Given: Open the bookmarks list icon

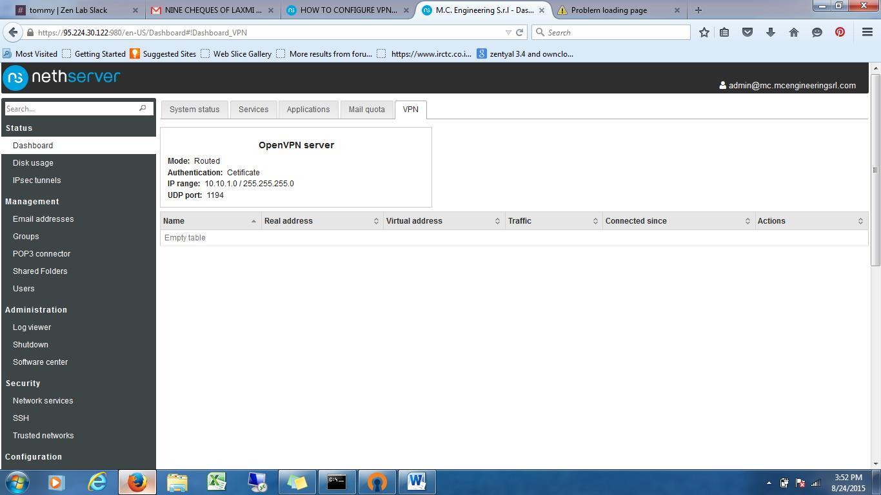Looking at the screenshot, I should 724,32.
